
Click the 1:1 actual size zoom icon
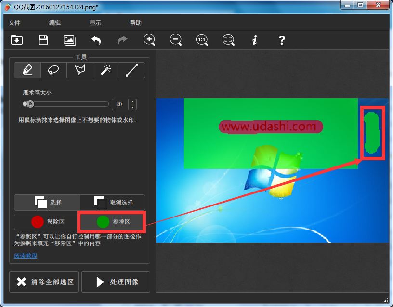(x=202, y=40)
